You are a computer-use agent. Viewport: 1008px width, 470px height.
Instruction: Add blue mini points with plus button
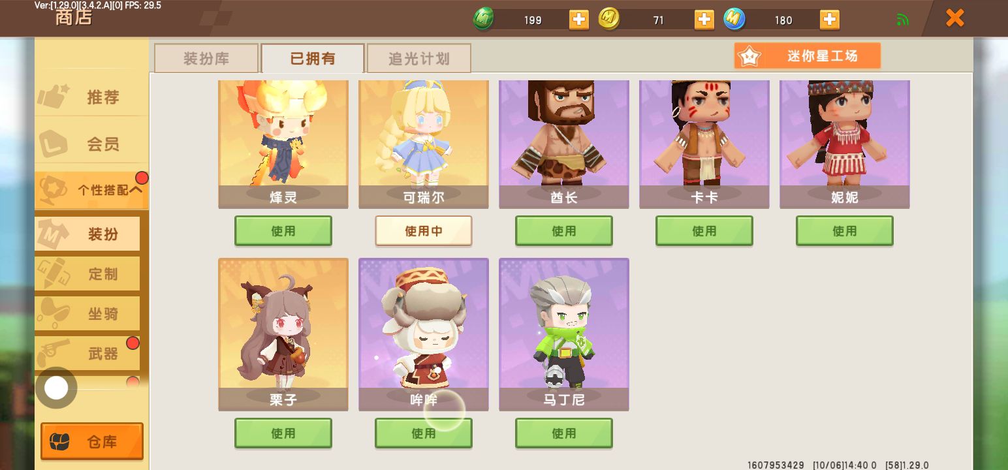point(829,20)
